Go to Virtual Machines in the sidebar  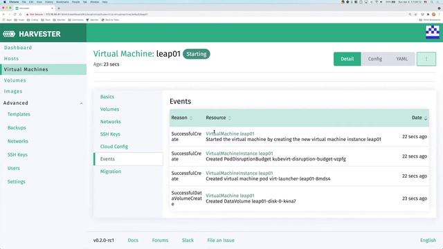[x=43, y=69]
